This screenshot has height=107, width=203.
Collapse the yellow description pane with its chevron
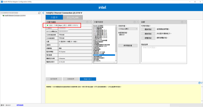[x=202, y=83]
